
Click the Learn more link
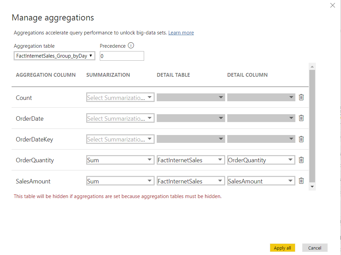(x=181, y=33)
